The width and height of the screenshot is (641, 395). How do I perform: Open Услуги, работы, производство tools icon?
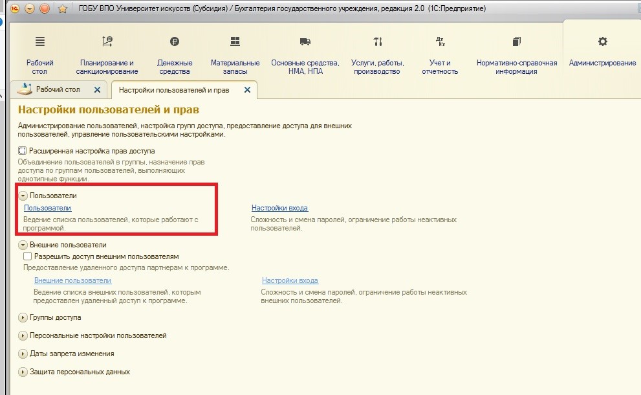click(377, 41)
